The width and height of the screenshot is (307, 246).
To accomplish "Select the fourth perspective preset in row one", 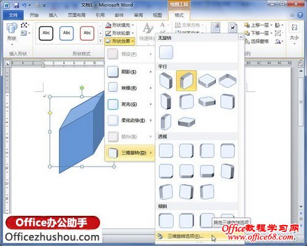I will pos(228,151).
